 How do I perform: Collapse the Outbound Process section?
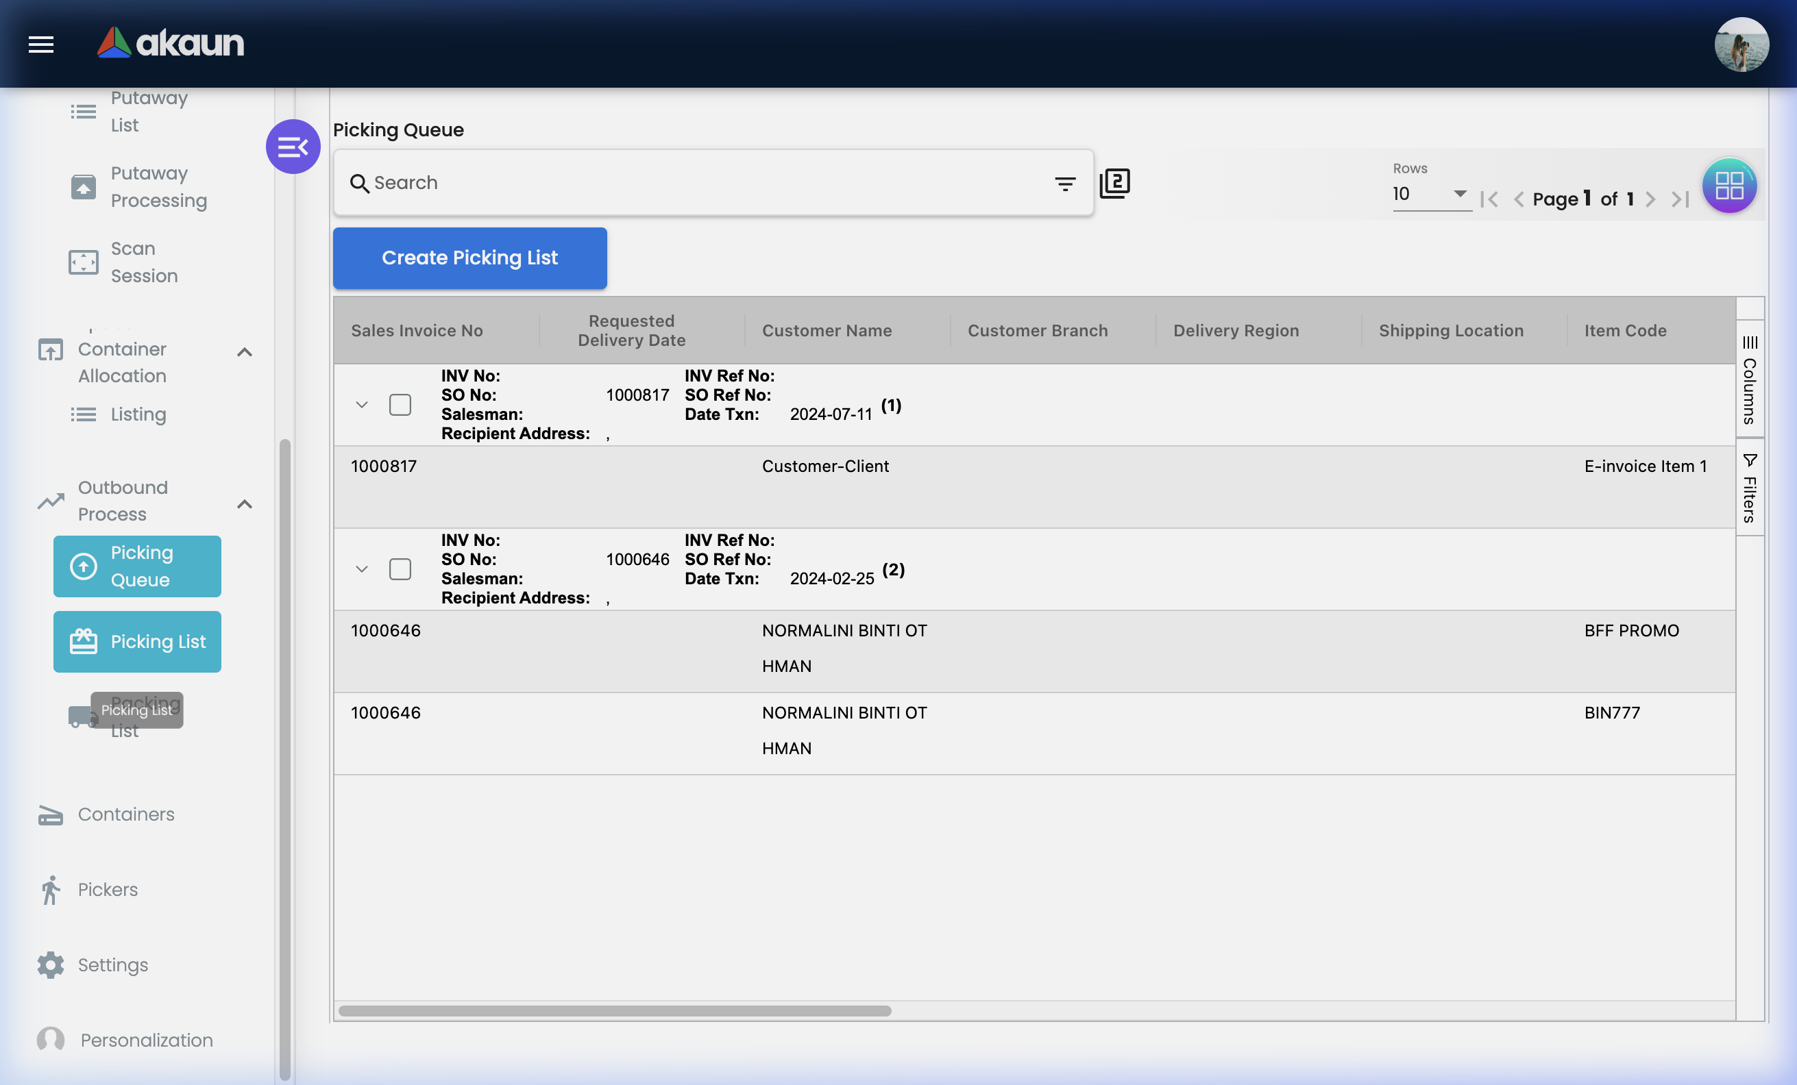point(245,503)
